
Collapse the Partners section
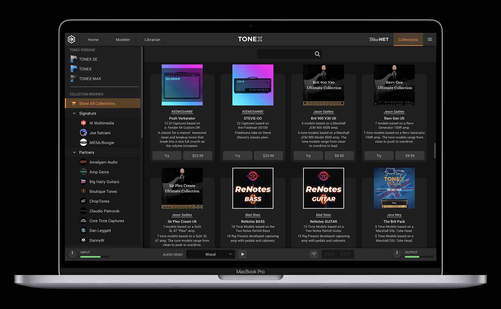(x=74, y=152)
